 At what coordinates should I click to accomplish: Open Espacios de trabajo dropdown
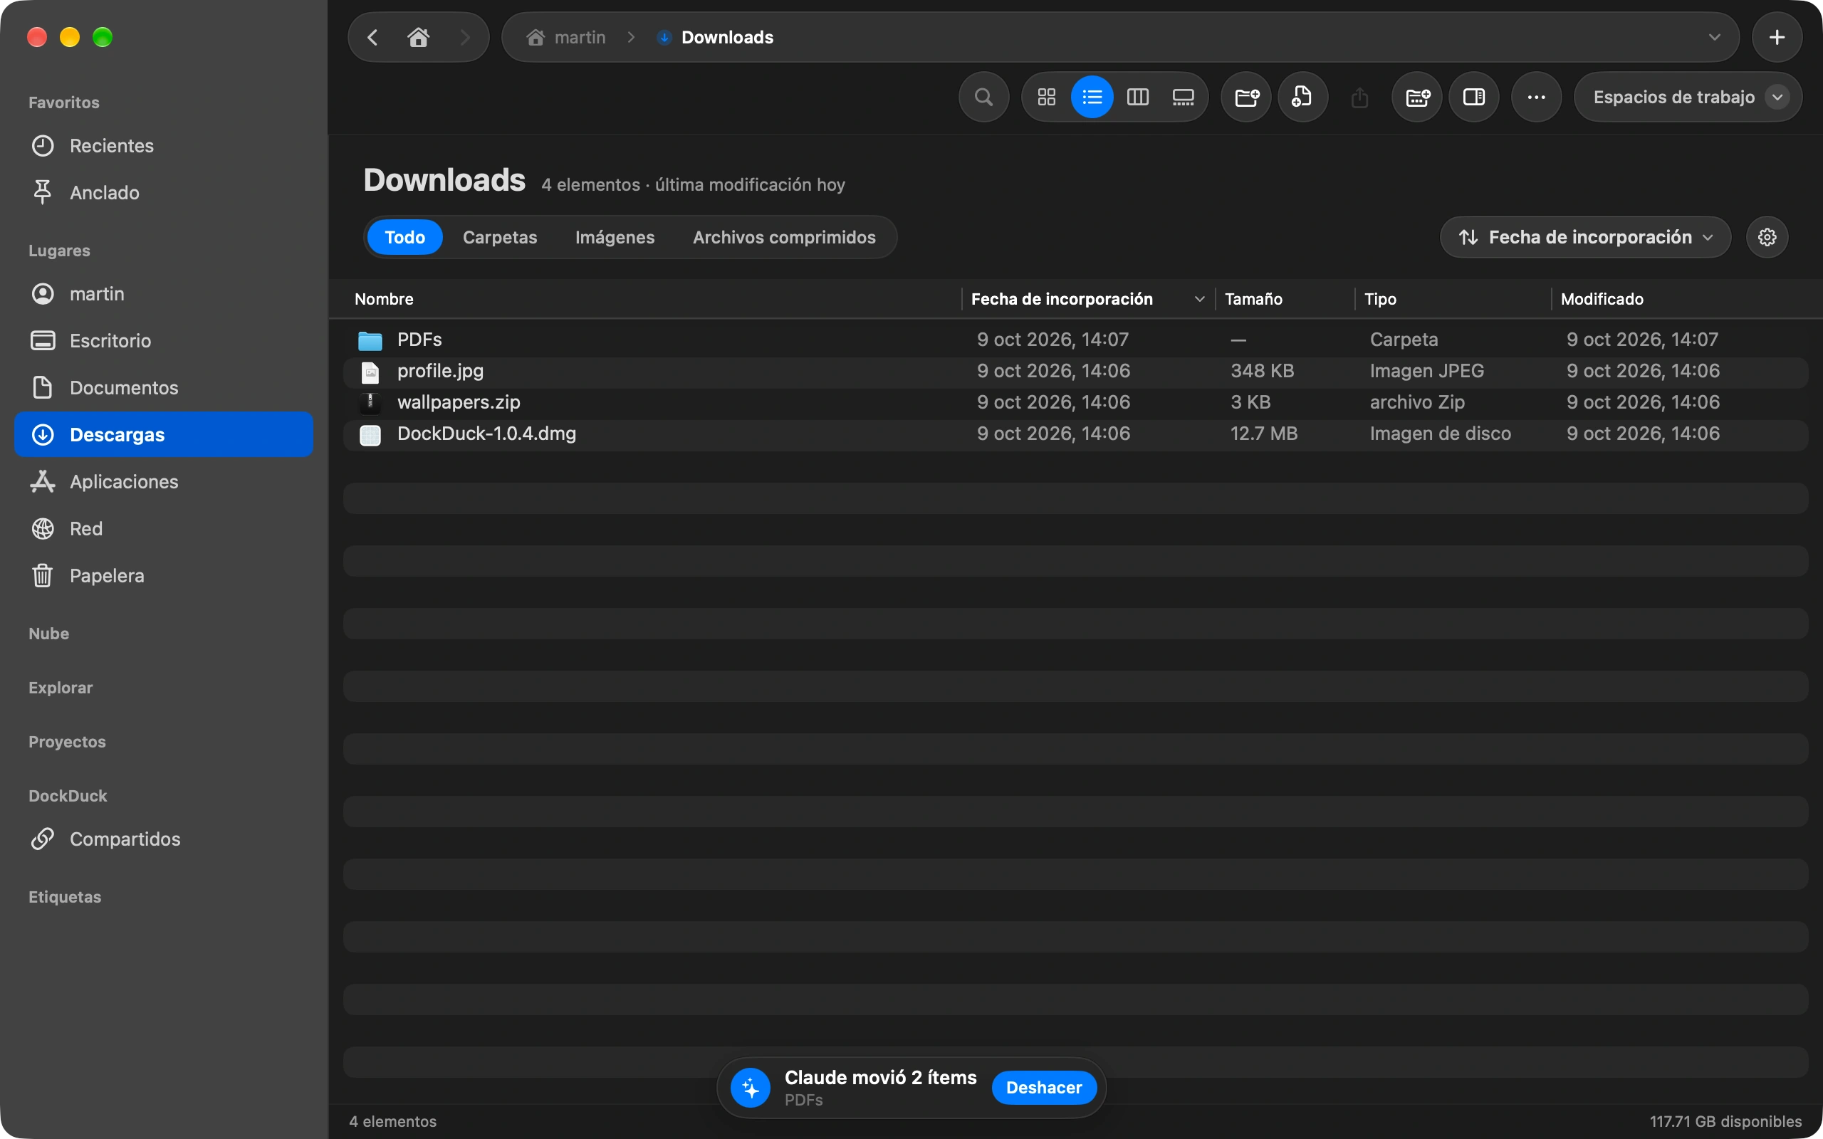pos(1688,98)
